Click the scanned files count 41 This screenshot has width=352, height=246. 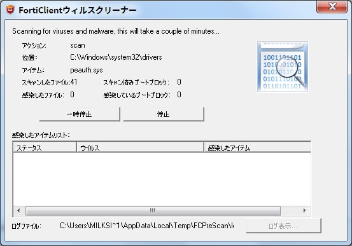tap(74, 82)
